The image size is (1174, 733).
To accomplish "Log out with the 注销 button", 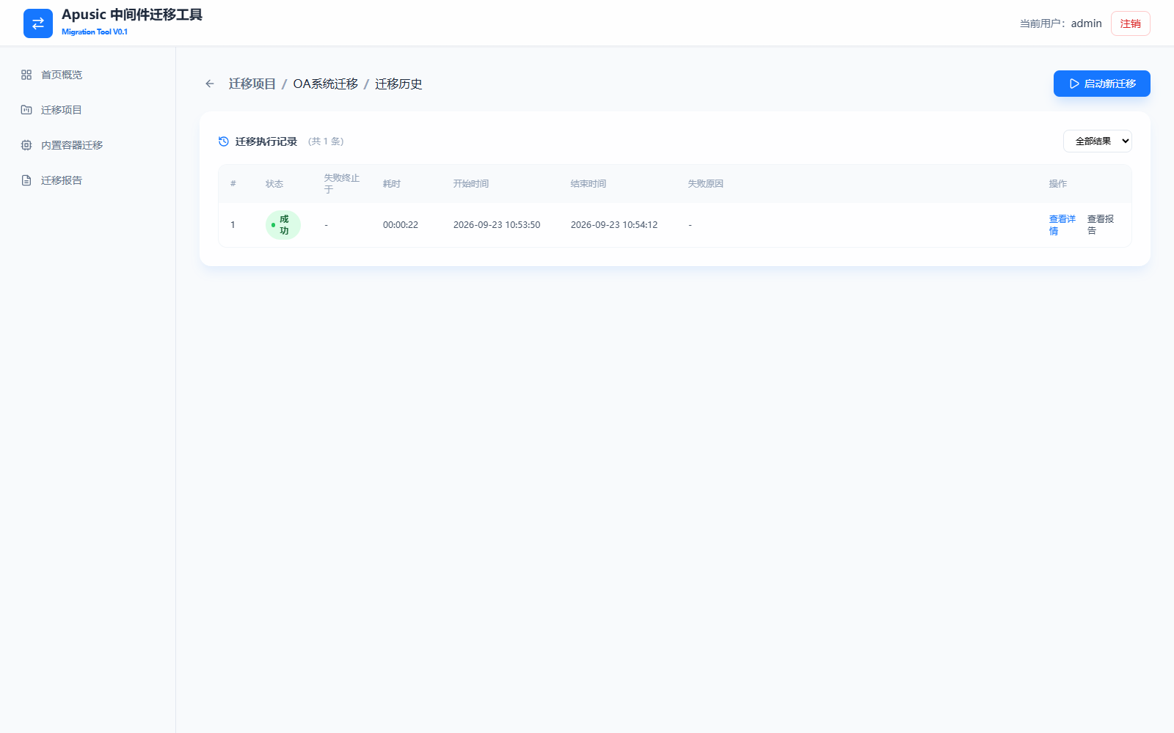I will coord(1130,23).
